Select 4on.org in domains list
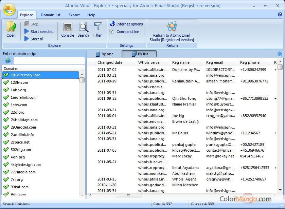This screenshot has height=209, width=285. [41, 157]
